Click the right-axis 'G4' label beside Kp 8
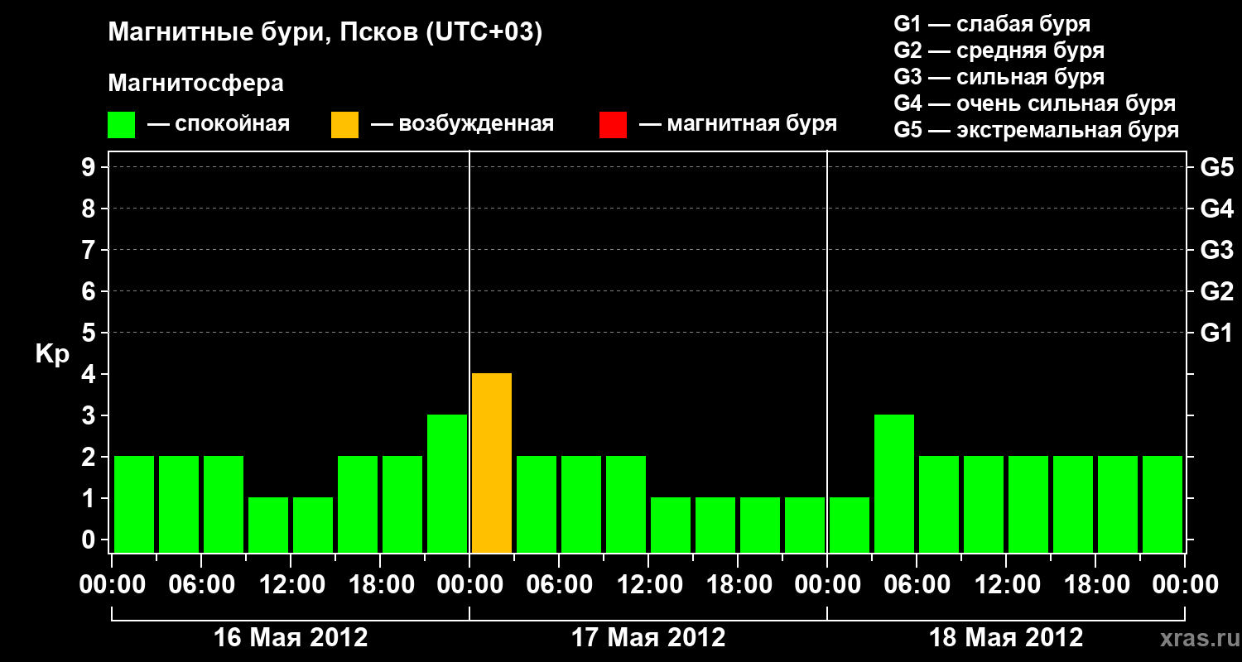The width and height of the screenshot is (1242, 662). point(1217,209)
